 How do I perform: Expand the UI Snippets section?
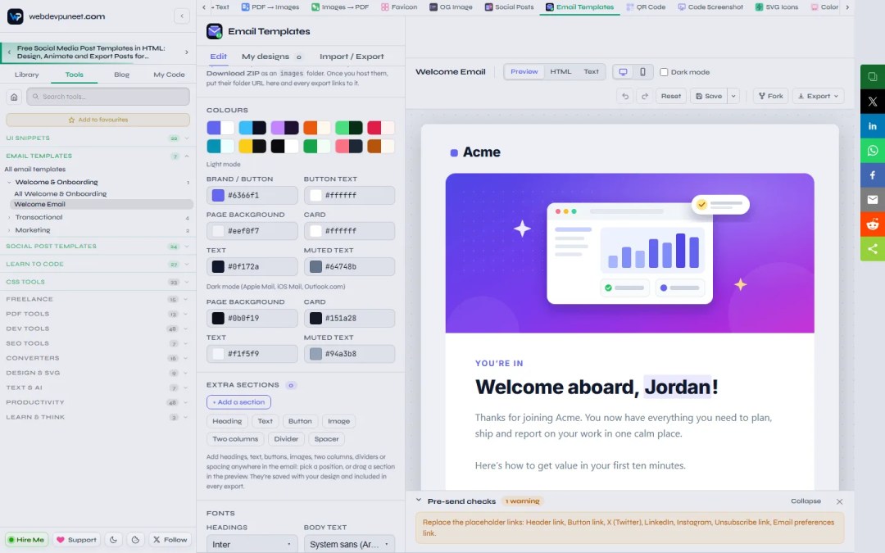click(187, 138)
